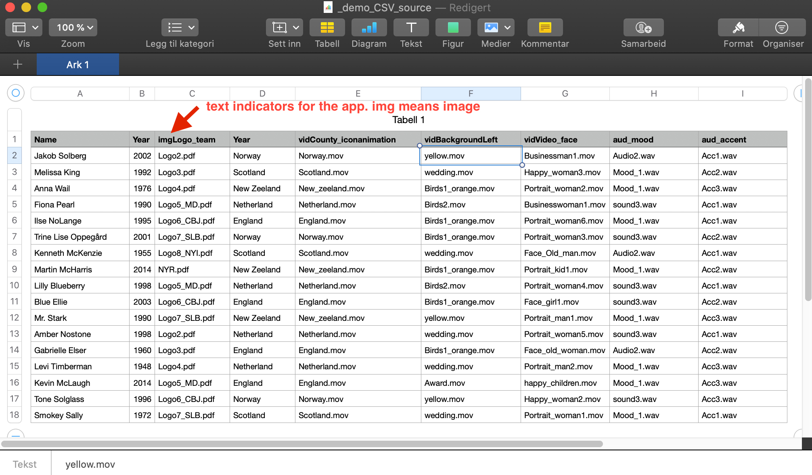This screenshot has height=475, width=812.
Task: Click the aud_accent header cell
Action: [743, 140]
